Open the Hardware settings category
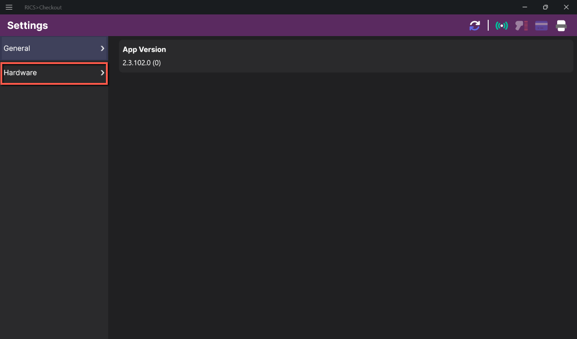The width and height of the screenshot is (577, 339). click(x=54, y=73)
